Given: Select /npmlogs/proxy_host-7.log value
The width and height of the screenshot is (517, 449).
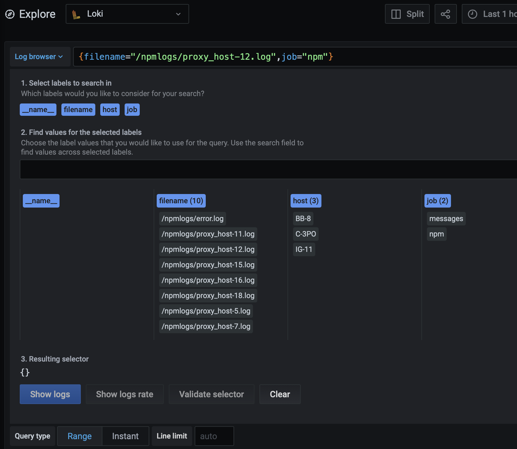Looking at the screenshot, I should click(x=206, y=326).
